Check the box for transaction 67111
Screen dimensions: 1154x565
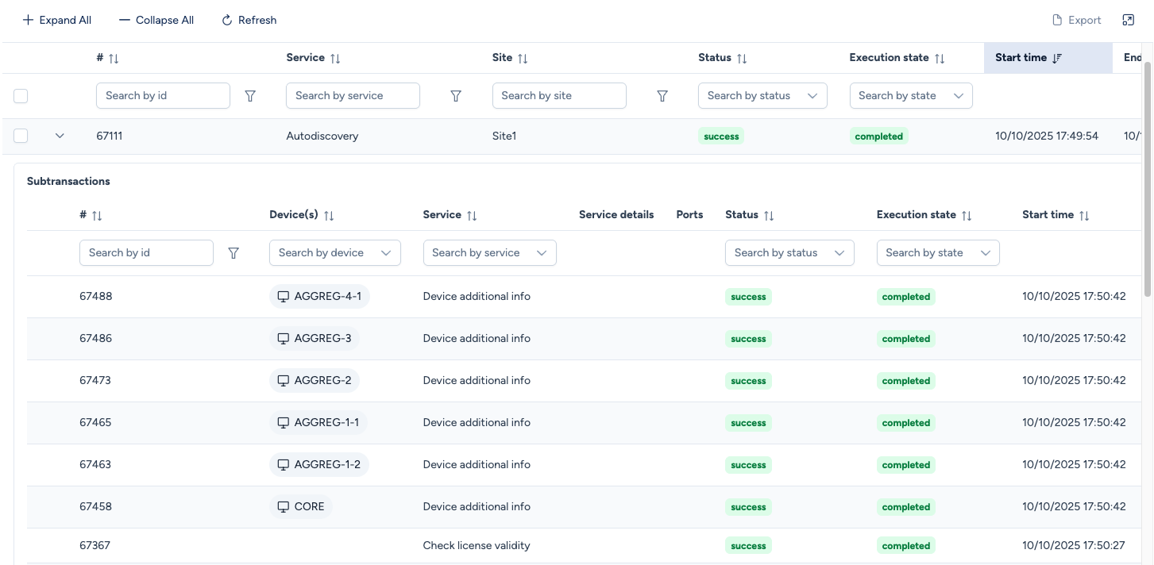coord(21,136)
